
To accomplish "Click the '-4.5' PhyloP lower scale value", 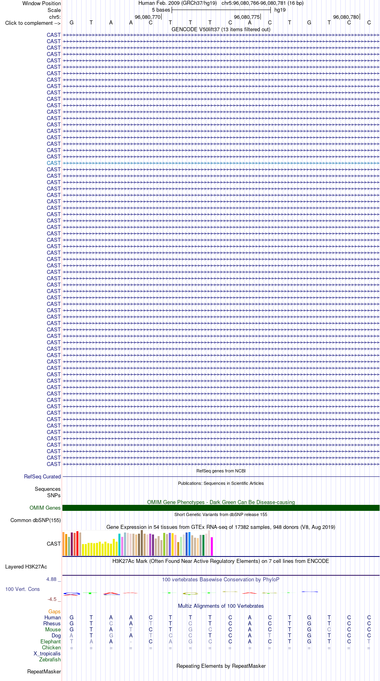I will (x=52, y=599).
